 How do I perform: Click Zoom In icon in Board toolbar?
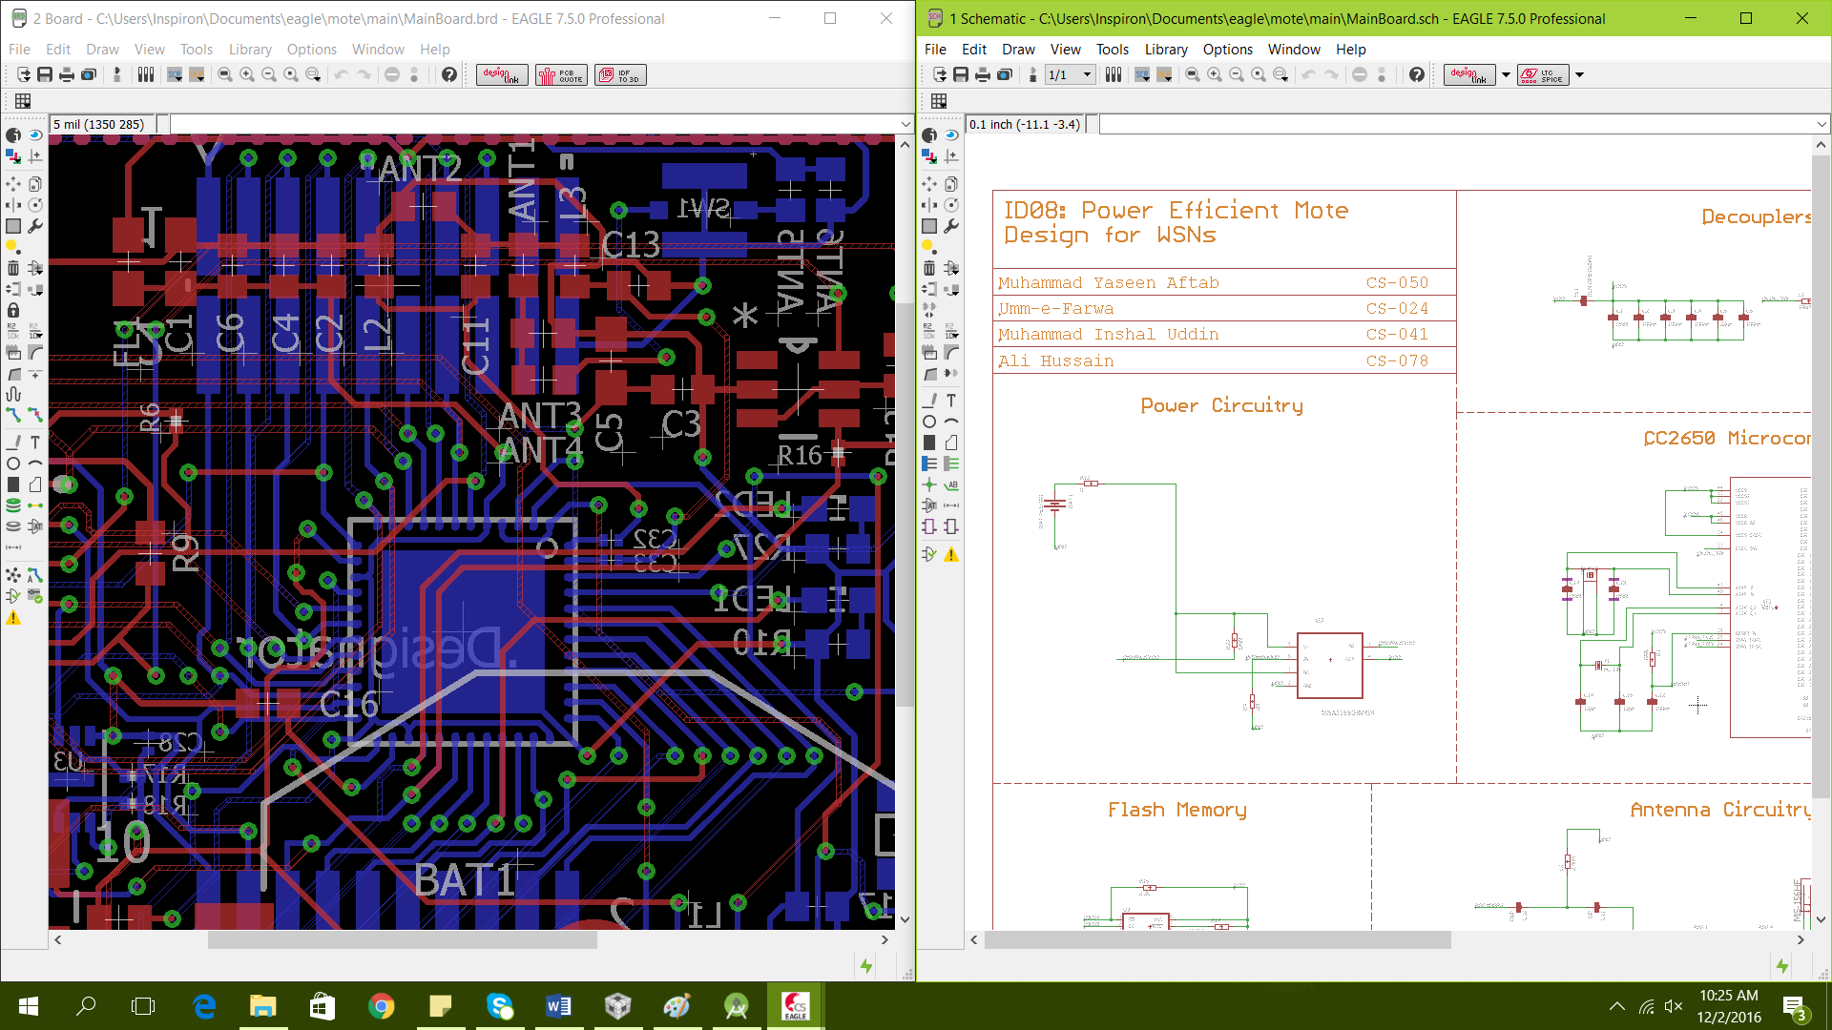(247, 74)
